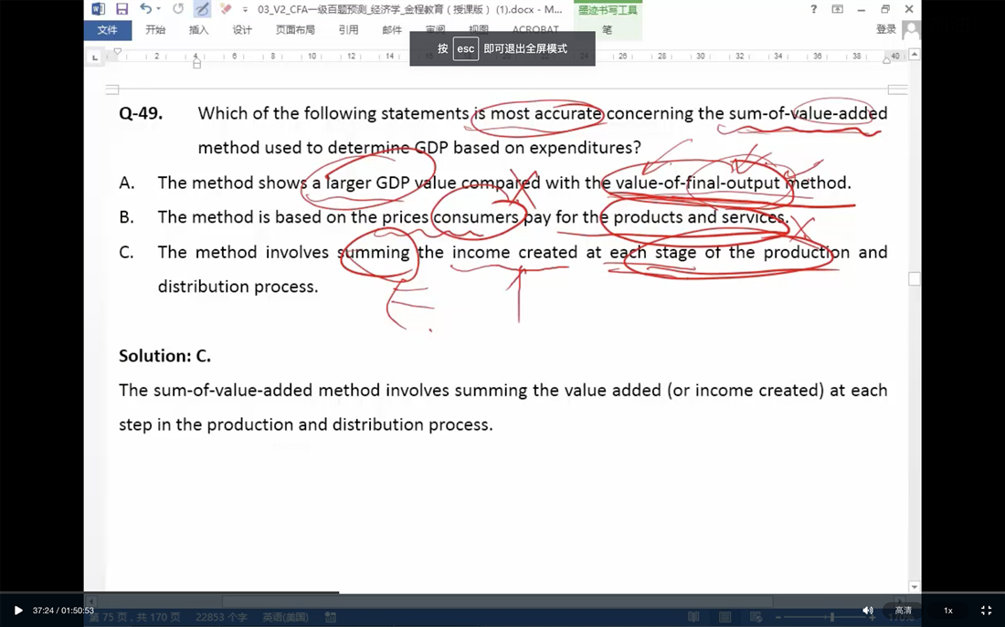
Task: Click the document title in the title bar
Action: tap(410, 9)
